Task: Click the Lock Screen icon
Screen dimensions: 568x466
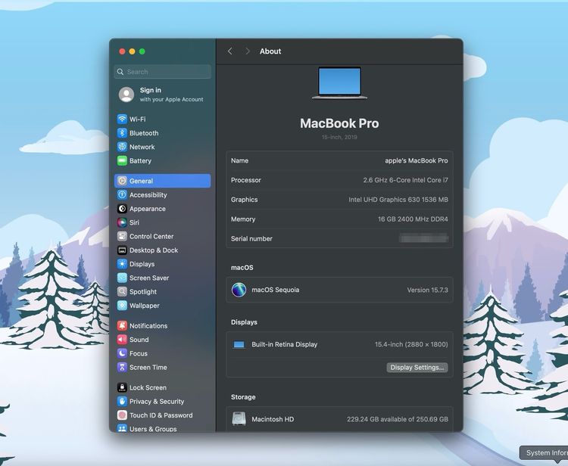Action: pos(122,387)
